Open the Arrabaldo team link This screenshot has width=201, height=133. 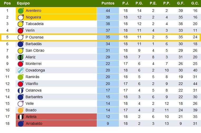34,123
